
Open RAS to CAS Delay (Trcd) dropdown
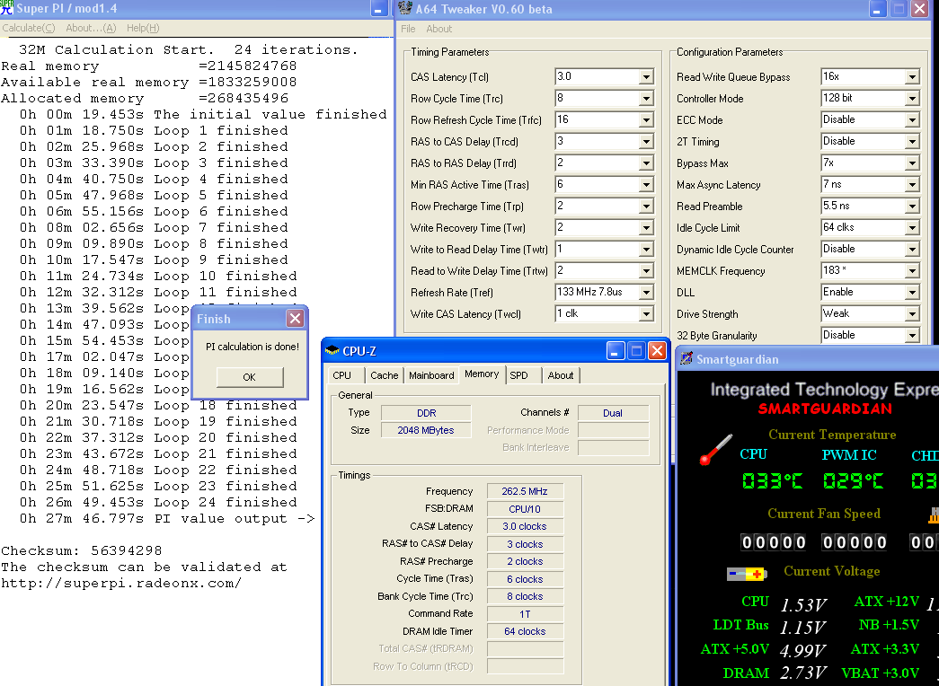(x=646, y=142)
